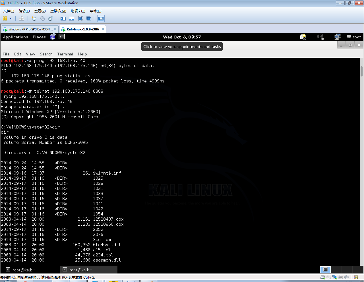The height and width of the screenshot is (282, 364).
Task: Open the Applications menu in Kali
Action: (x=15, y=37)
